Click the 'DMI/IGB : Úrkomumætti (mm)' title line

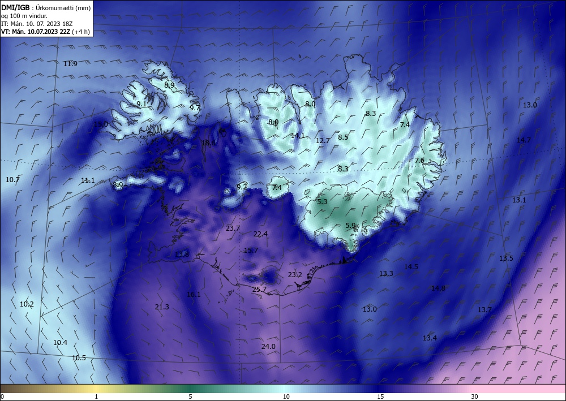pyautogui.click(x=46, y=8)
